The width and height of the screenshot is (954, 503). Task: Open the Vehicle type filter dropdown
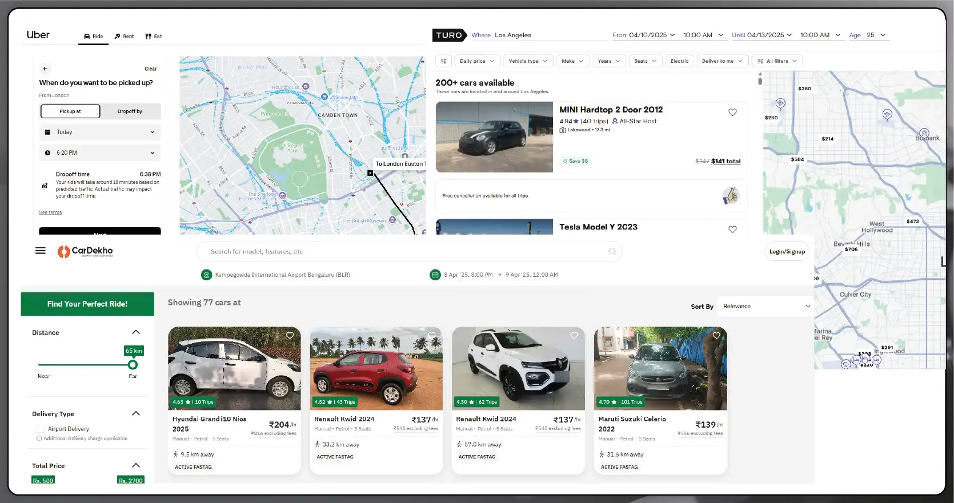(x=528, y=61)
